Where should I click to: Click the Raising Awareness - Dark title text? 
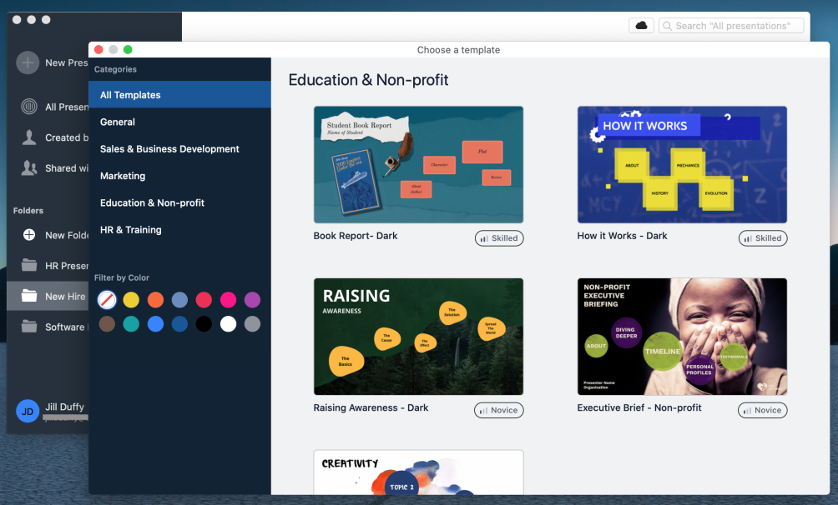[x=371, y=407]
